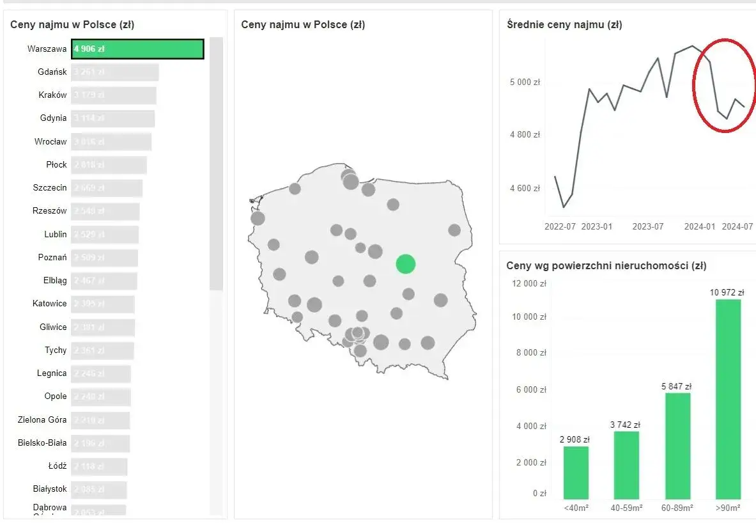Screen dimensions: 756x525
Task: Select the Zielona Góra bar
Action: point(100,420)
